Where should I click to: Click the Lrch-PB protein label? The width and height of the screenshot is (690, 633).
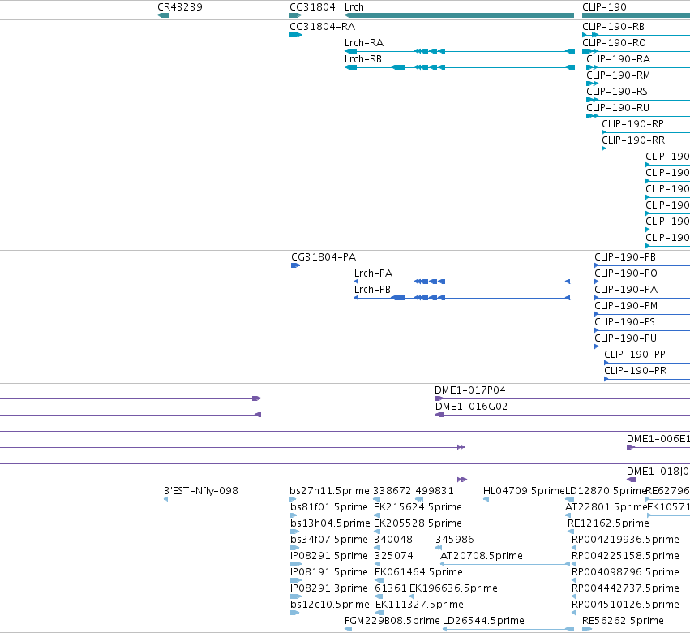pyautogui.click(x=372, y=290)
